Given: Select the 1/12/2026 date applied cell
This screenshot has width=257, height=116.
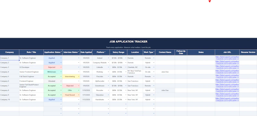Looking at the screenshot, I should pyautogui.click(x=86, y=100).
